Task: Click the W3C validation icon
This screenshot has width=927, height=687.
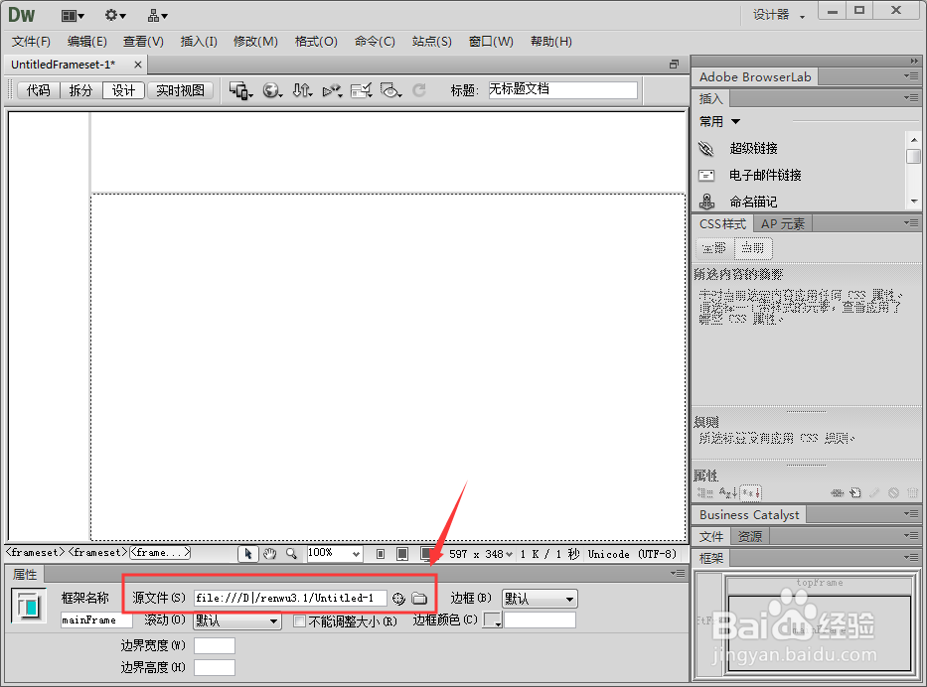Action: coord(332,90)
